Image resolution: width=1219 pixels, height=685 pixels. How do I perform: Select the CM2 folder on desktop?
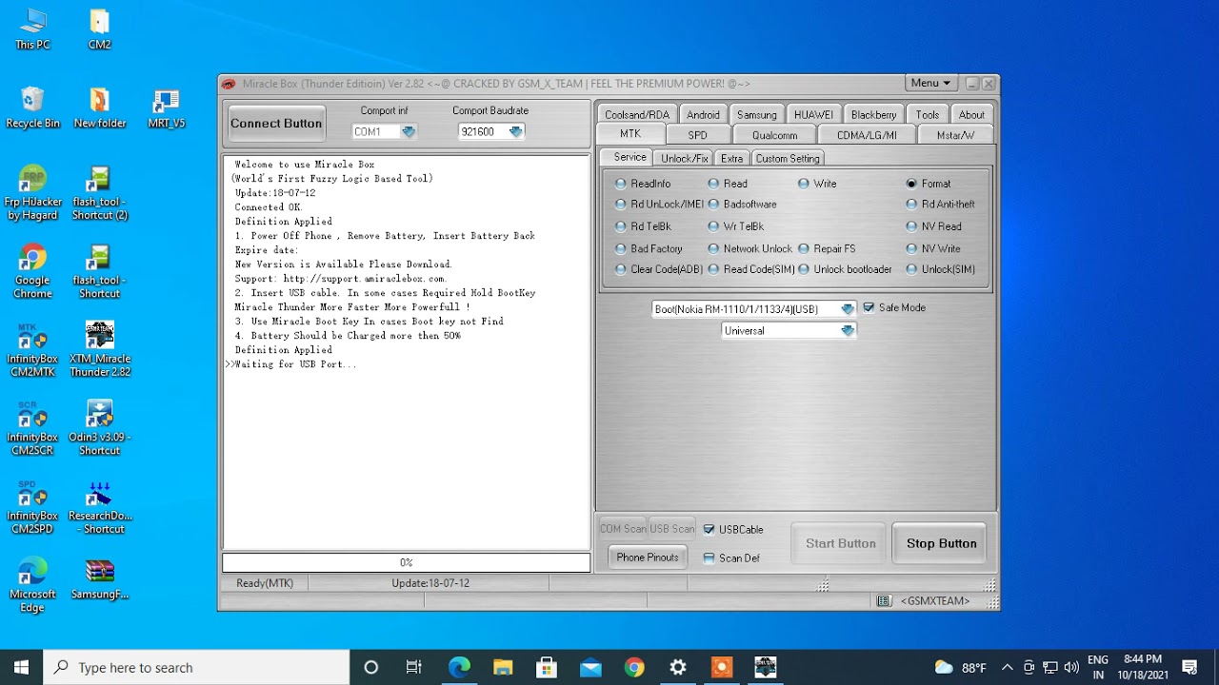tap(99, 29)
